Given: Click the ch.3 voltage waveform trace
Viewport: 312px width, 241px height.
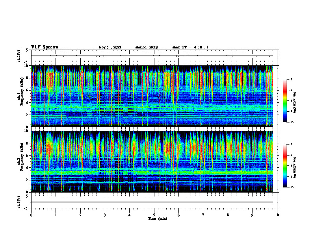Looking at the screenshot, I should [x=152, y=202].
